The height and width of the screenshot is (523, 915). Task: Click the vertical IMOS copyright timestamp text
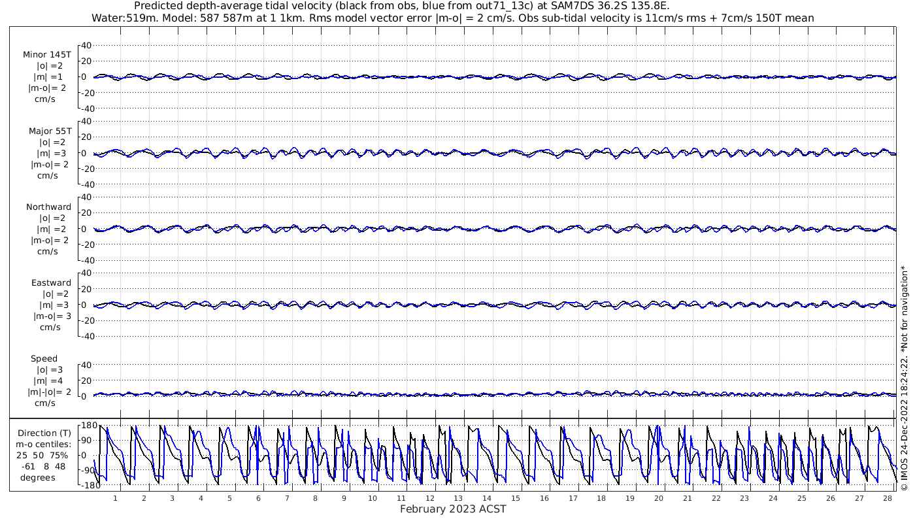[905, 378]
